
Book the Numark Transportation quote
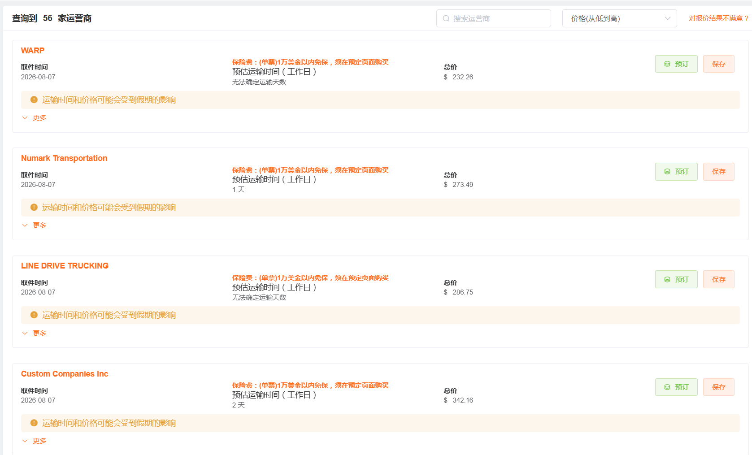[x=676, y=171]
